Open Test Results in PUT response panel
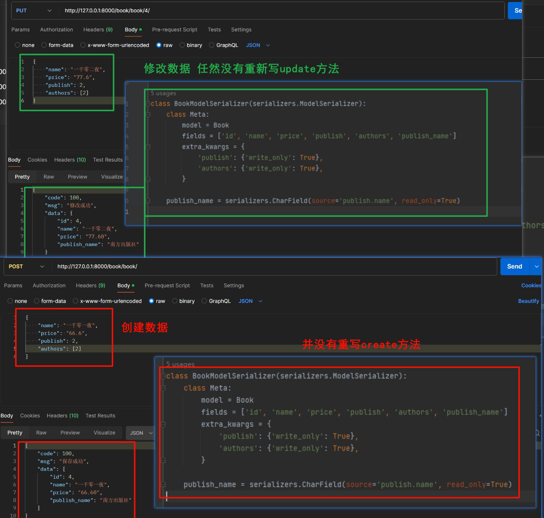 (108, 160)
